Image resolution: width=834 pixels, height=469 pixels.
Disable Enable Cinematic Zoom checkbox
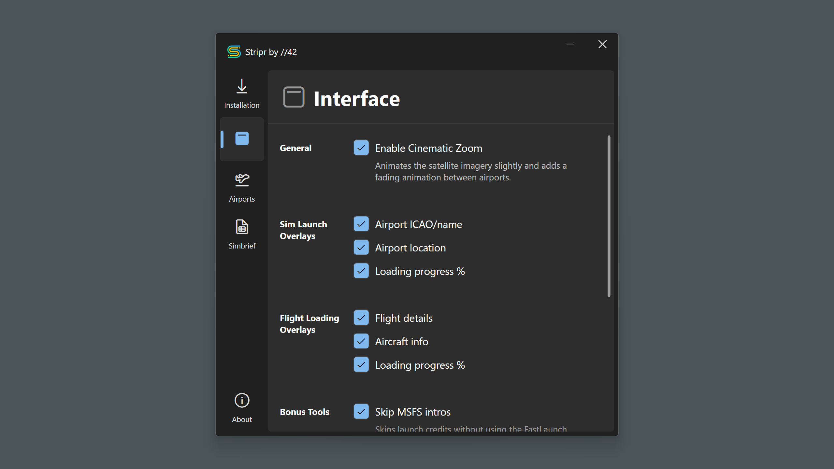(x=361, y=148)
